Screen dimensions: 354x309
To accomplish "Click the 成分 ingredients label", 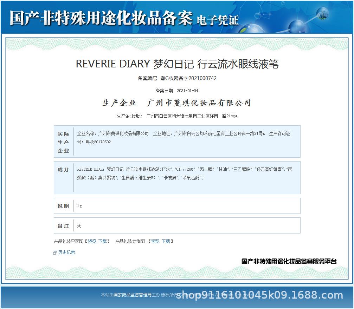I will click(63, 170).
